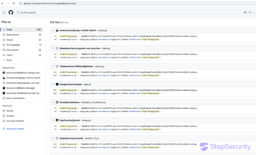Click the Owner plus icon under Advanced
Image resolution: width=256 pixels, height=155 pixels.
coord(4,111)
